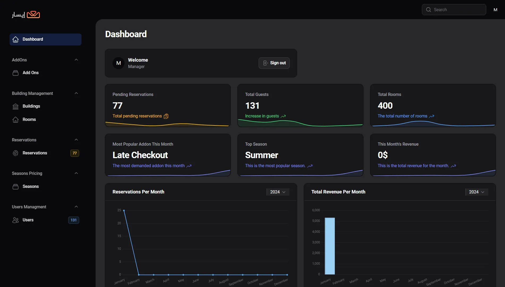Click the trend arrow icon beside Increase in guests
Image resolution: width=505 pixels, height=287 pixels.
[283, 116]
